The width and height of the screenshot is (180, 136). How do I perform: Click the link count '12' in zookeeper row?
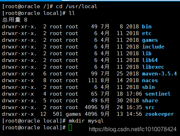click(43, 114)
